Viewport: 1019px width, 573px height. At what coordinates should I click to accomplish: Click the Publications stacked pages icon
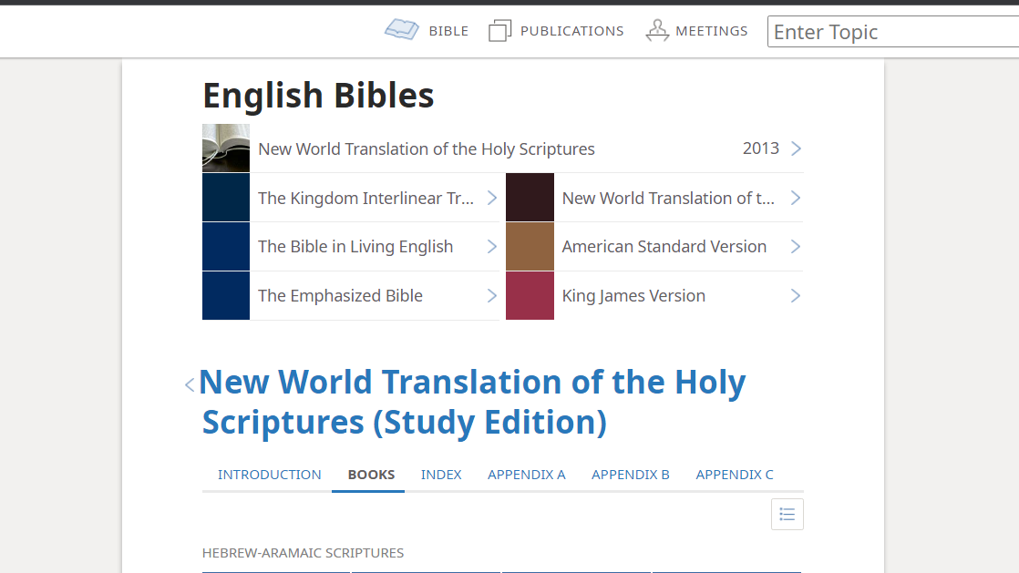(499, 31)
